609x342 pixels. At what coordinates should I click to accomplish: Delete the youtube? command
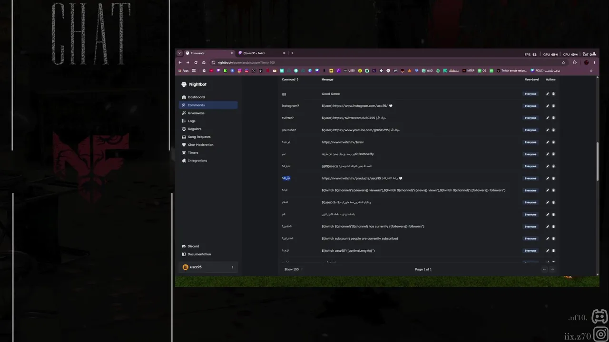tap(553, 130)
